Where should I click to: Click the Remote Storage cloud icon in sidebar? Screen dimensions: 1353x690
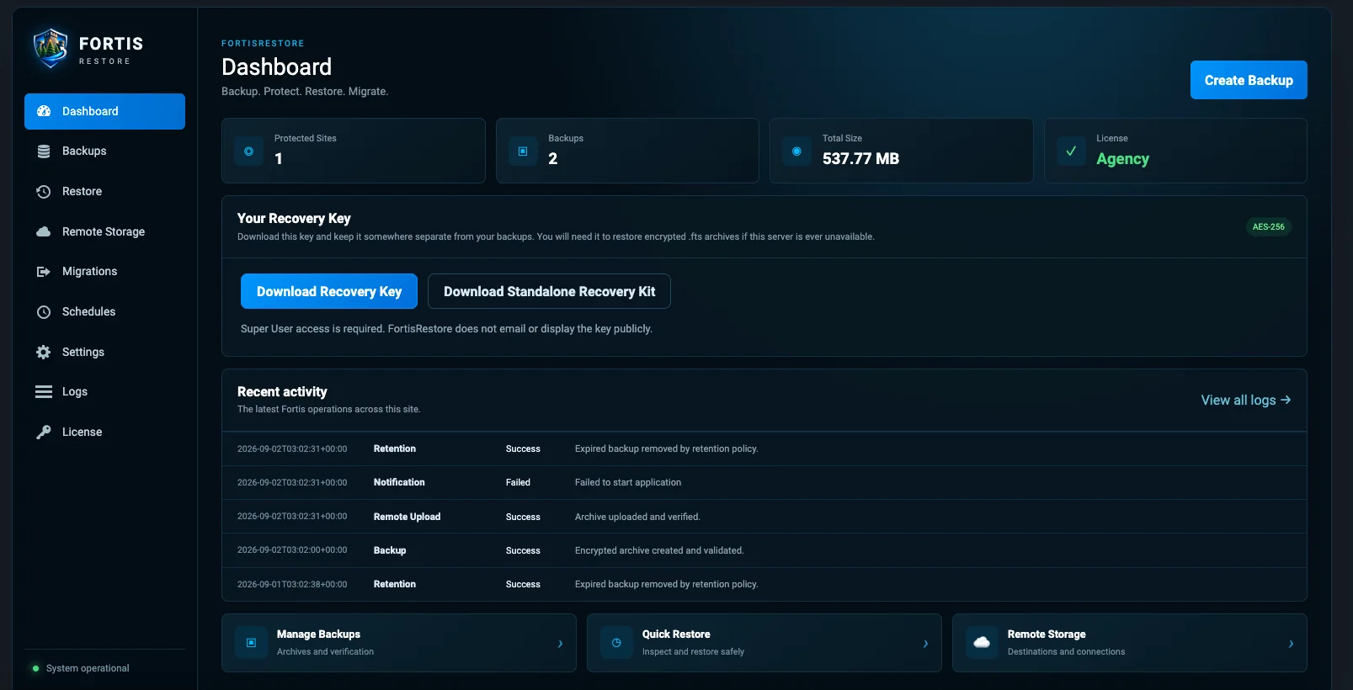(44, 231)
